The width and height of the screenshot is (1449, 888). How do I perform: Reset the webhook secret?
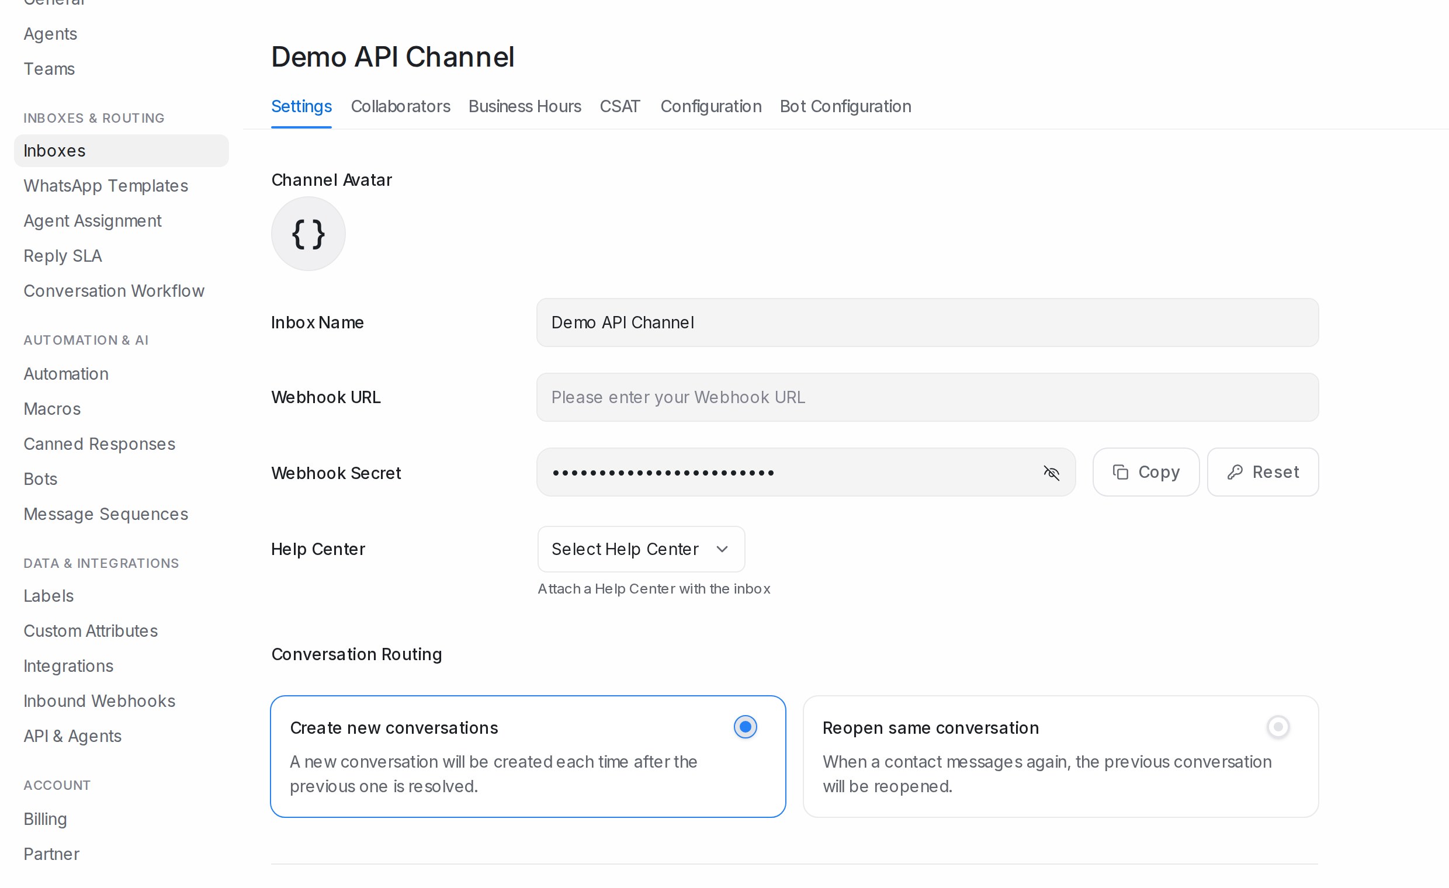point(1263,472)
